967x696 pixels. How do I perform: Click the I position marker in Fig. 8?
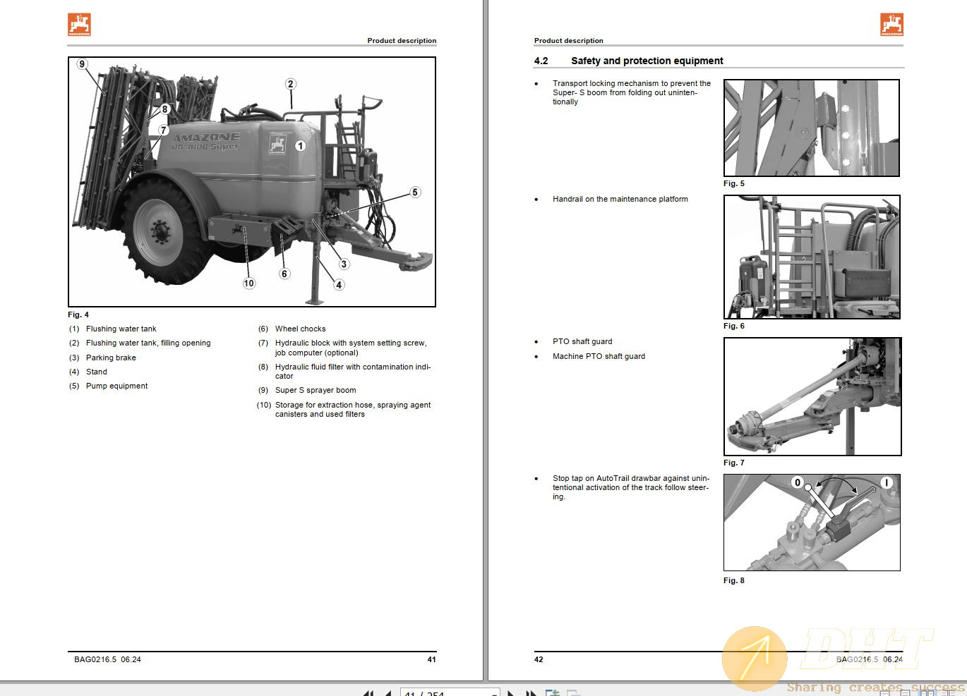887,482
